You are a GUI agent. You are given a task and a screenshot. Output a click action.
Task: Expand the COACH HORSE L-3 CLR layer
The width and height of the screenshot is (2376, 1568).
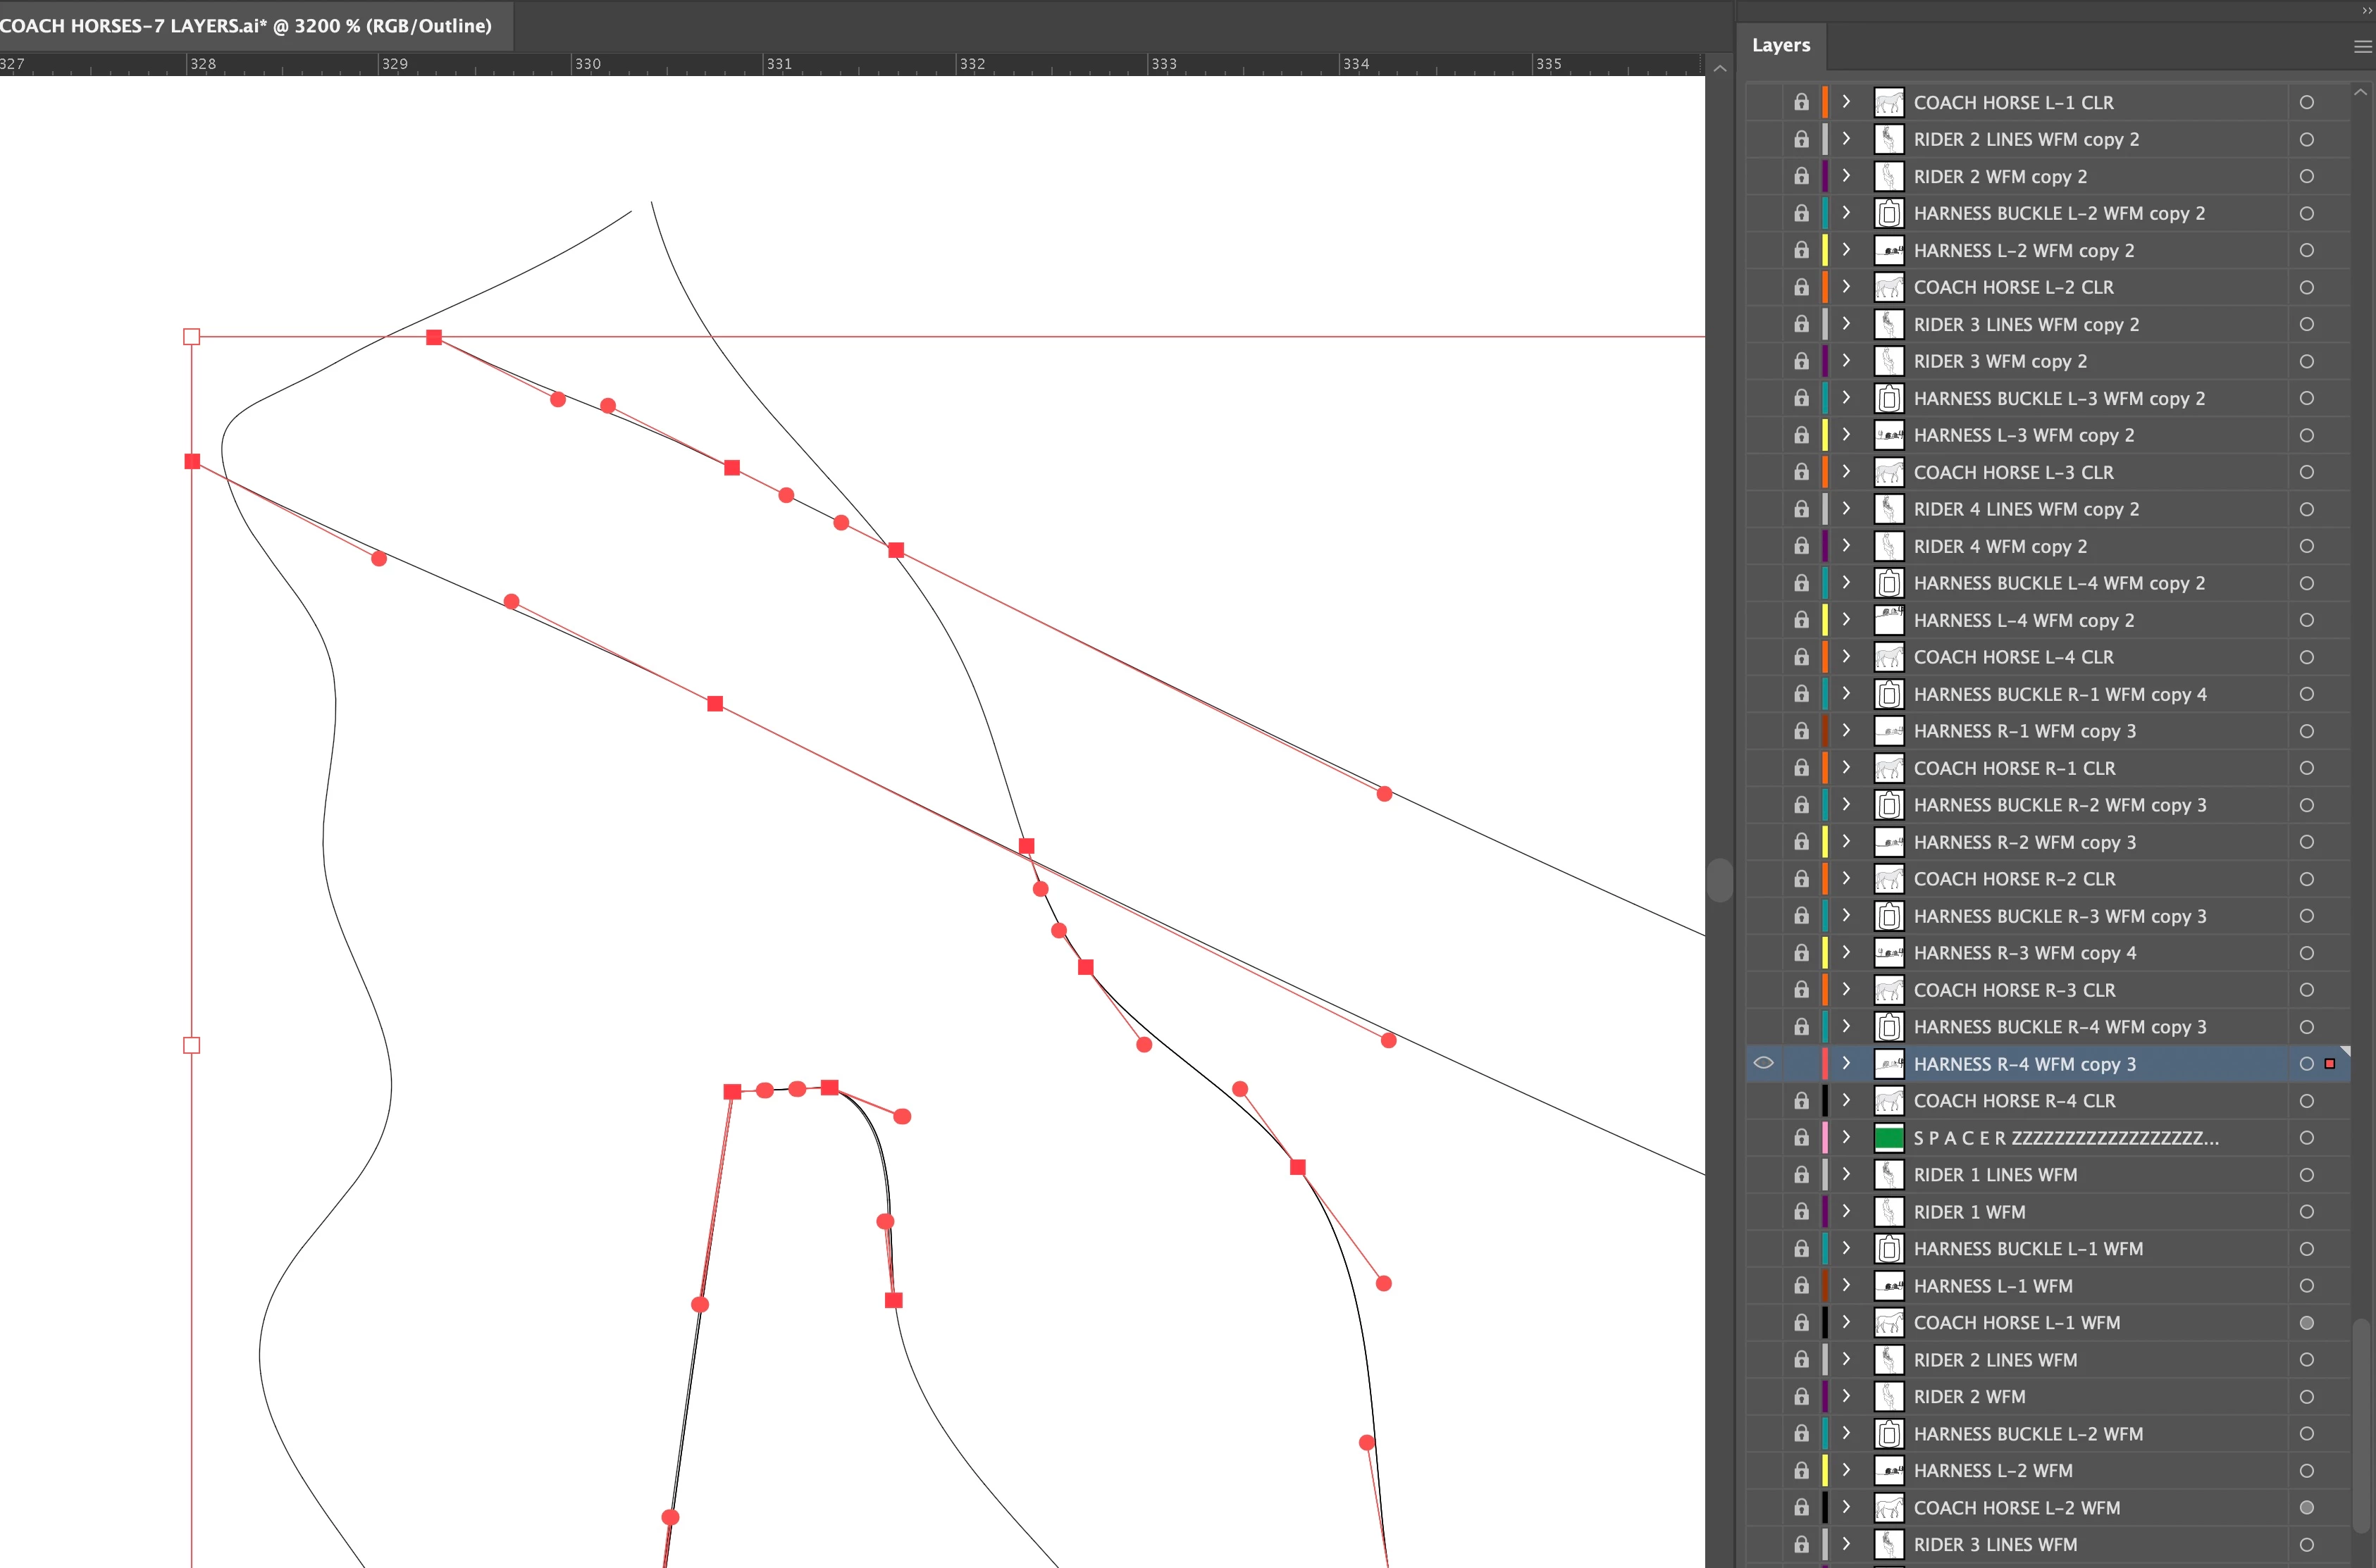1846,472
